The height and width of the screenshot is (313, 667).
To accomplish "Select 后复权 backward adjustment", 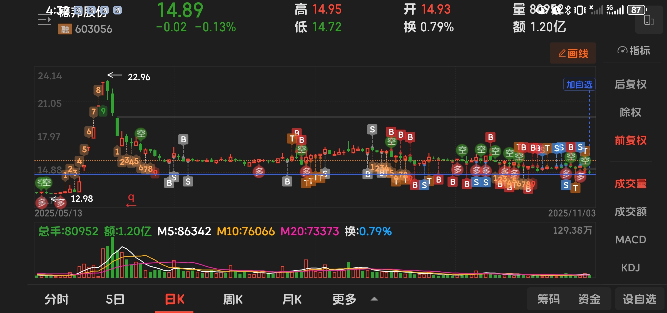I will (630, 84).
